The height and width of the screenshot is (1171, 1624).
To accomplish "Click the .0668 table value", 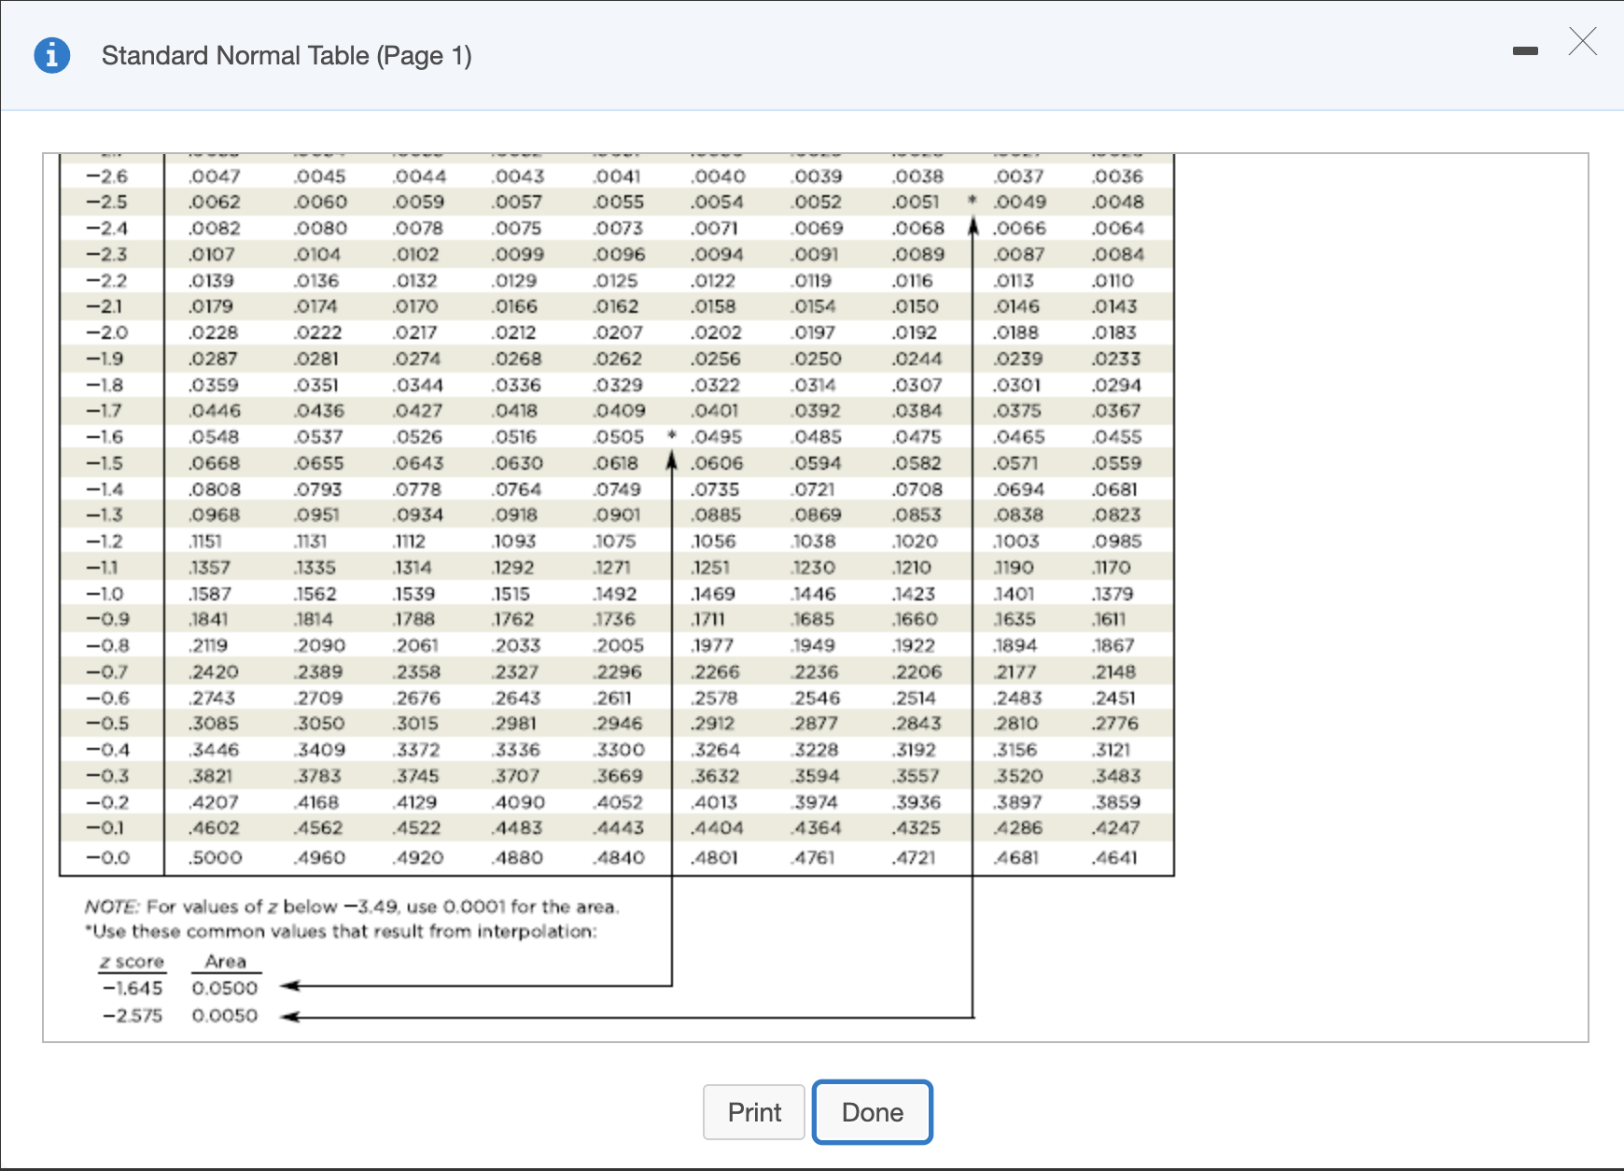I will 214,463.
